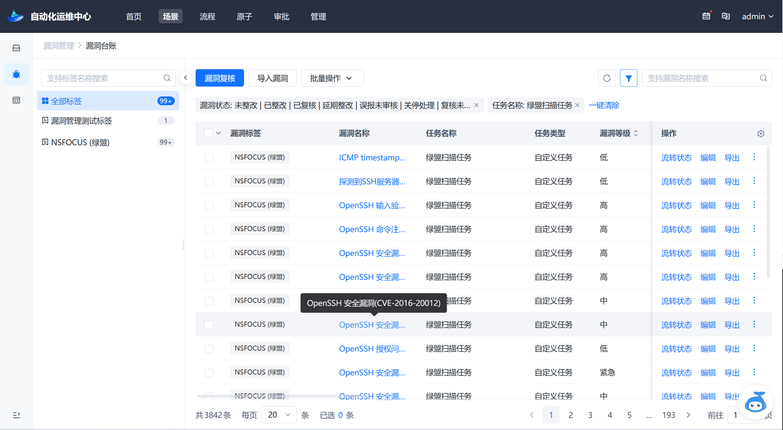Image resolution: width=783 pixels, height=430 pixels.
Task: Check the highlighted OpenSSH 安全漏 row checkbox
Action: click(209, 325)
